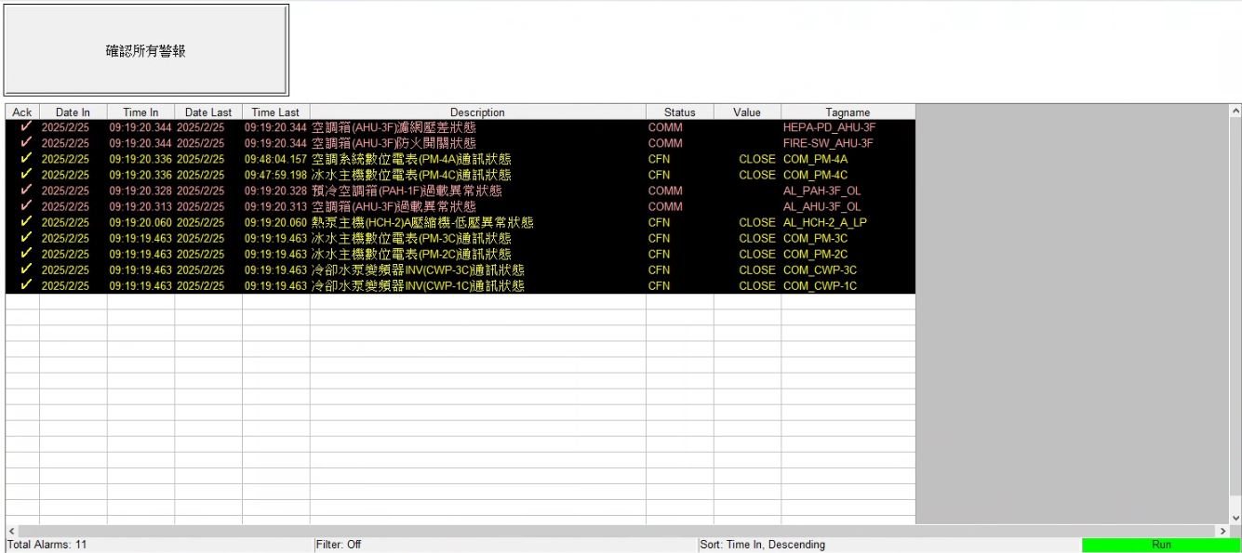Screen dimensions: 1242x553
Task: Sort by the Time In column header
Action: click(140, 112)
